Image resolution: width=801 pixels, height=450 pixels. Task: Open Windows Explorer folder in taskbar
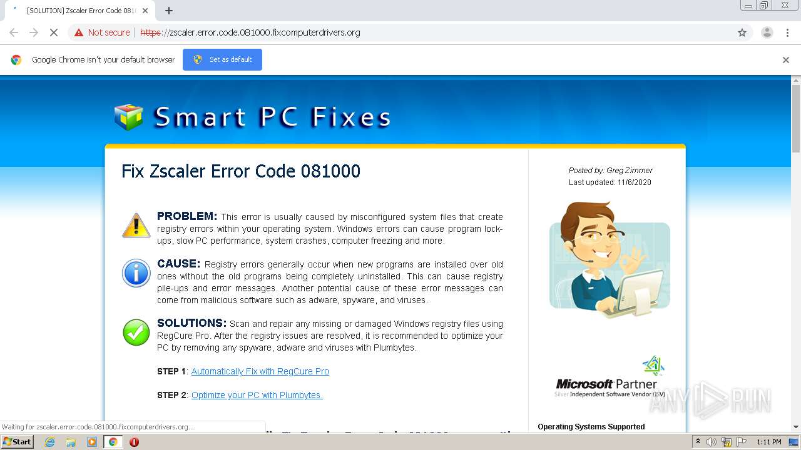tap(71, 442)
